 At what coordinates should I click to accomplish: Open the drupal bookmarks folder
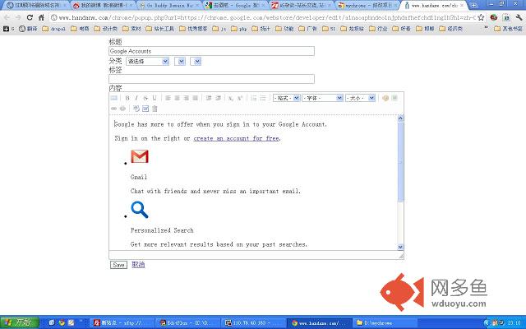[x=54, y=29]
